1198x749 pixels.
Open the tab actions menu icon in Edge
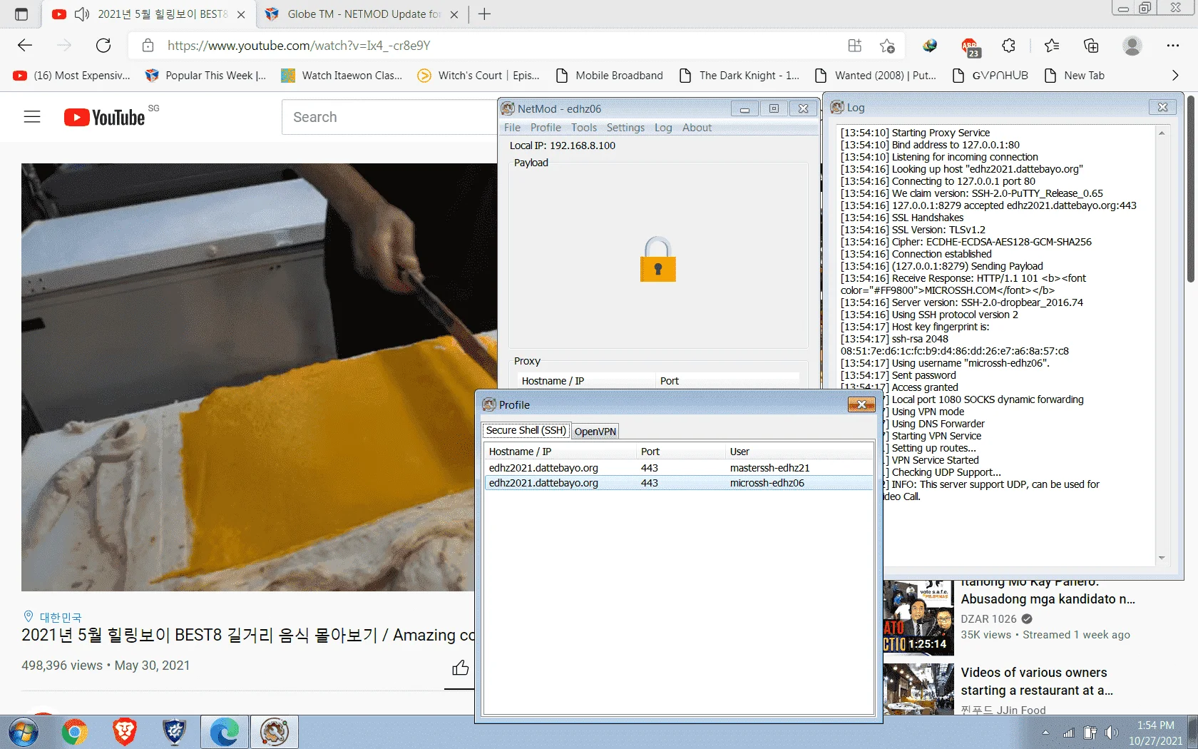point(21,14)
